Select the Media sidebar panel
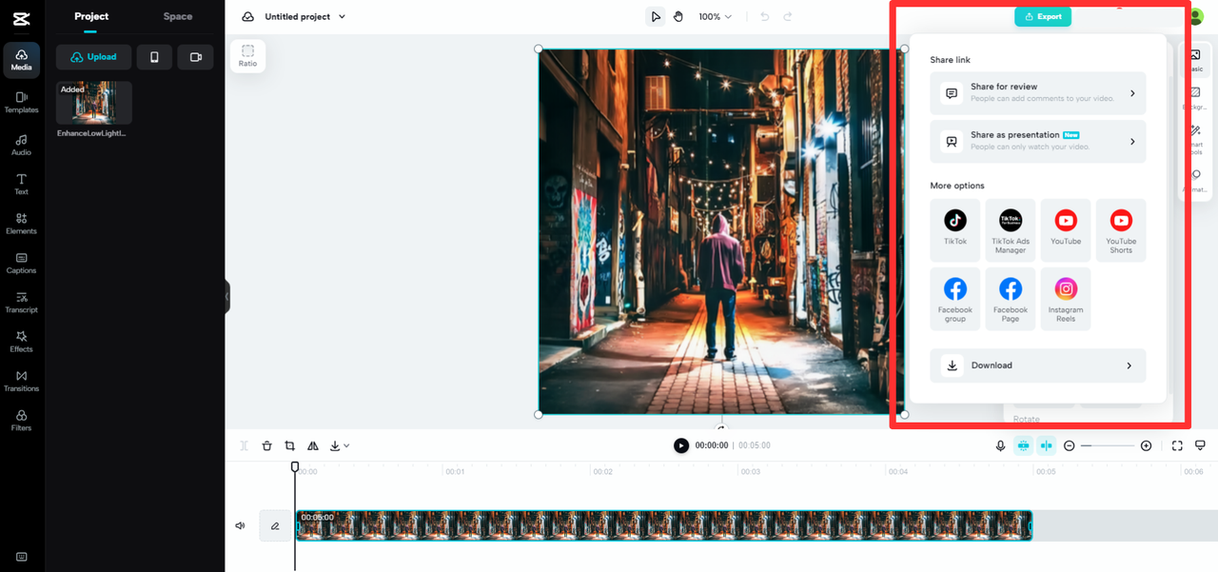Viewport: 1218px width, 572px height. [21, 60]
